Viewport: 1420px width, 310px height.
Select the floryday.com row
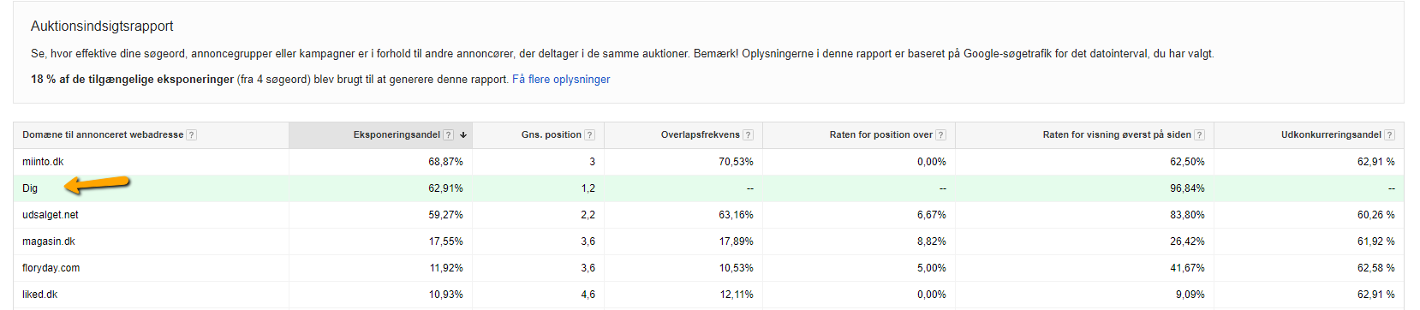(708, 268)
